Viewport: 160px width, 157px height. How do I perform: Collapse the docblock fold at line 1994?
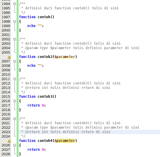15,4
